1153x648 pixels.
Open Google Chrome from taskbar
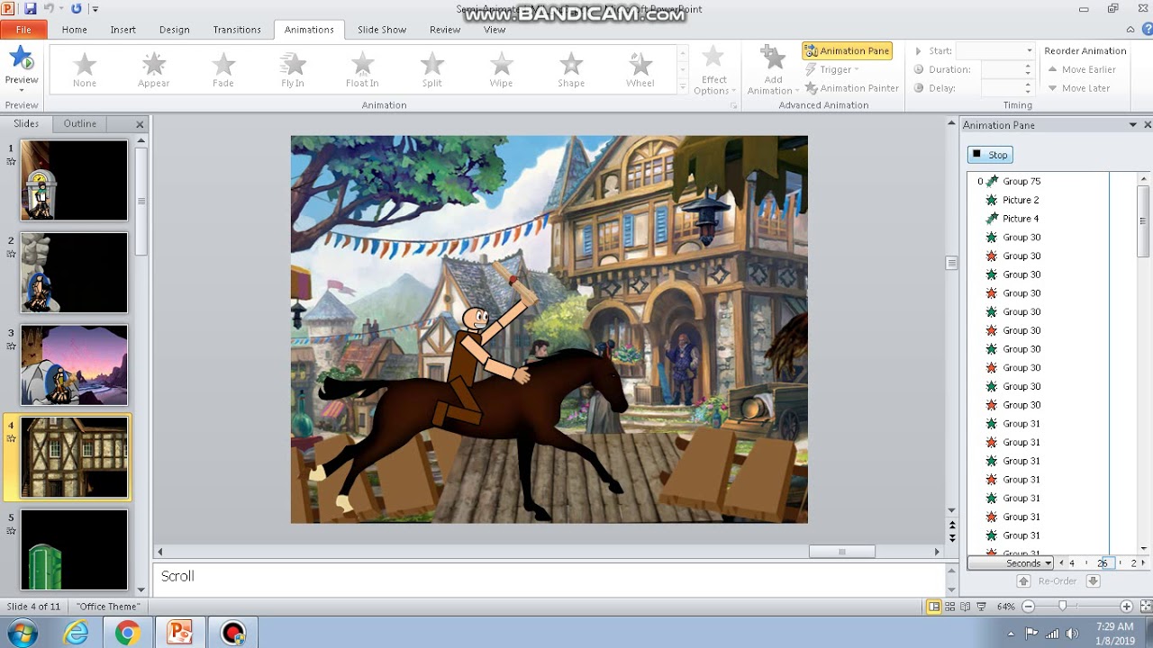click(x=127, y=634)
